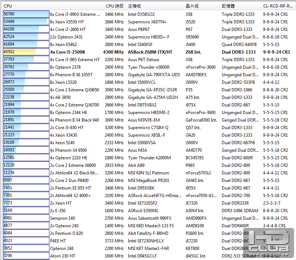296x260 pixels.
Task: Click chipset cell nForce570SLI
Action: [x=198, y=173]
